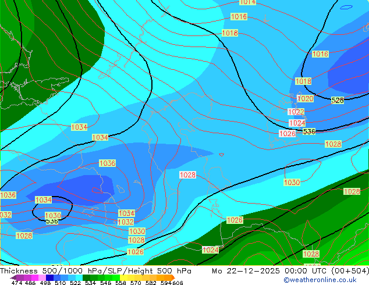Click the legend value 594
The height and width of the screenshot is (285, 369).
coord(166,283)
